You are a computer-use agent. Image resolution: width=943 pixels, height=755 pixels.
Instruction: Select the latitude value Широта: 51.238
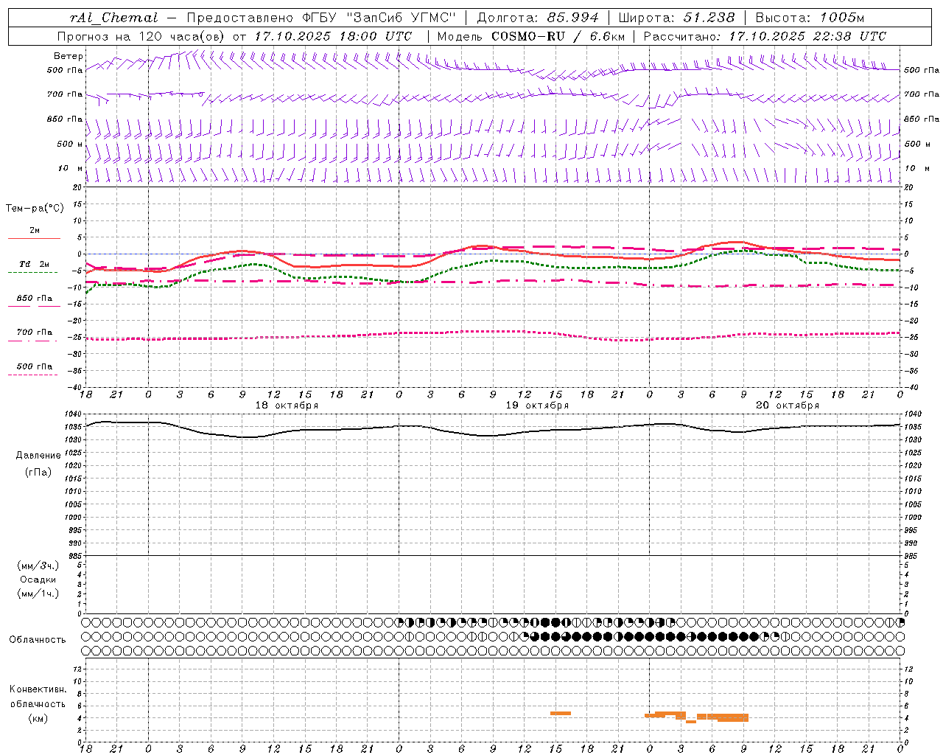pyautogui.click(x=676, y=18)
